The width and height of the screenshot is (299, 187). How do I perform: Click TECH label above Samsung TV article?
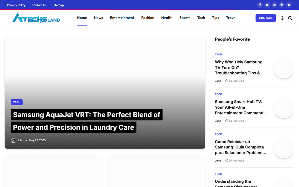(x=218, y=55)
